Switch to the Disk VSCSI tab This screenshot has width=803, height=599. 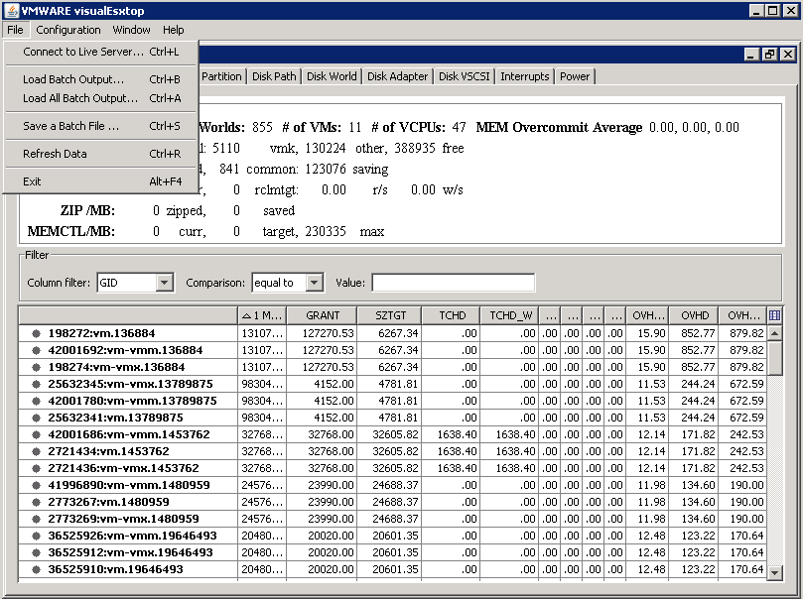[464, 76]
